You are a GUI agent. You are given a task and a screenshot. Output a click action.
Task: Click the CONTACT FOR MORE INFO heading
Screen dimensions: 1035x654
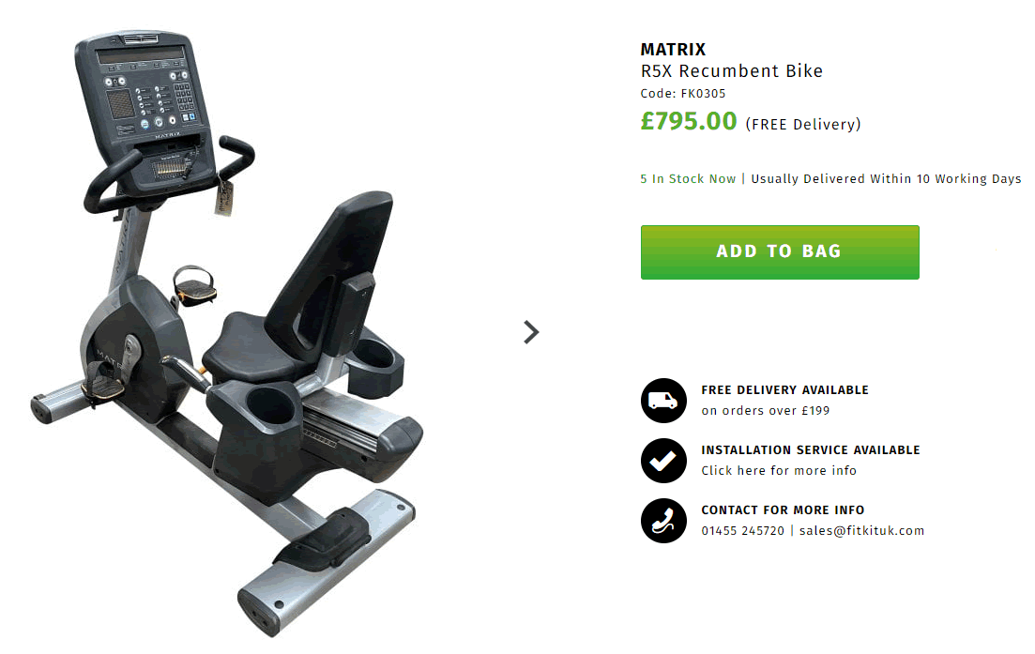783,510
